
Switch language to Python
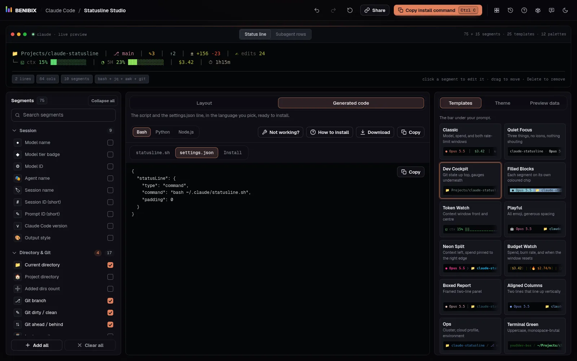pos(163,132)
